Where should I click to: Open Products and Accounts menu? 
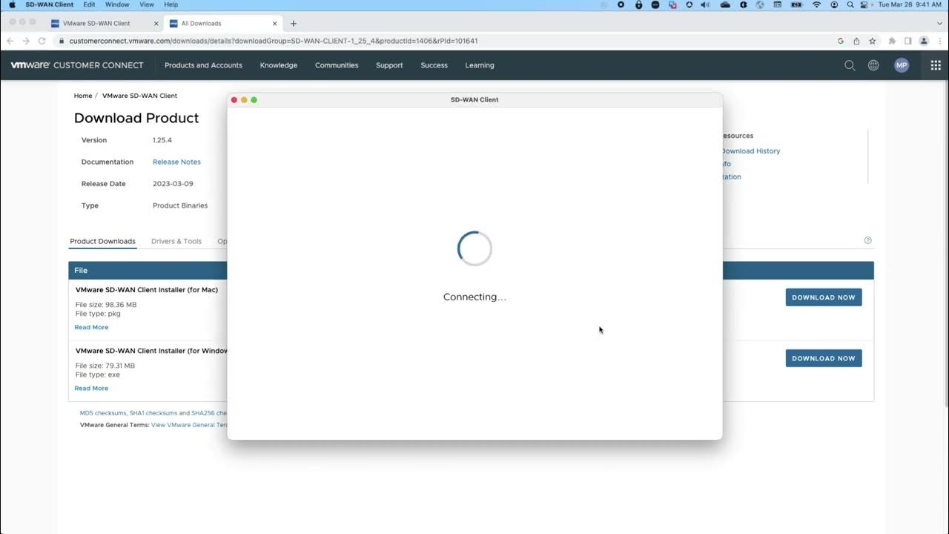[x=203, y=65]
